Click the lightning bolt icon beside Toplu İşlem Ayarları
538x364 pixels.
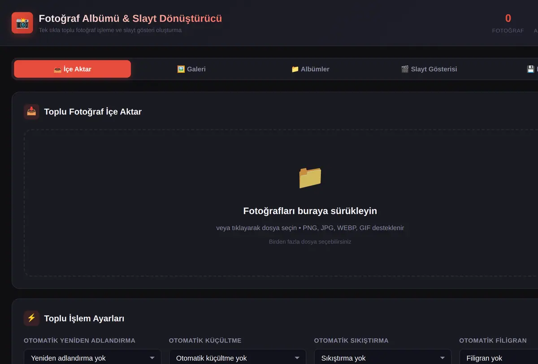click(31, 318)
